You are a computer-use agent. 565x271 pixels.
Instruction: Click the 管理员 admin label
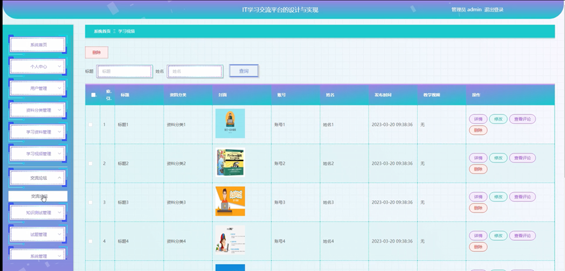(466, 10)
